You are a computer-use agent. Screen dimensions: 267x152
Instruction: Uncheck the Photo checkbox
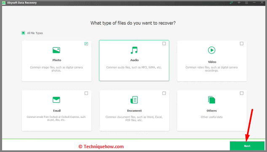86,44
